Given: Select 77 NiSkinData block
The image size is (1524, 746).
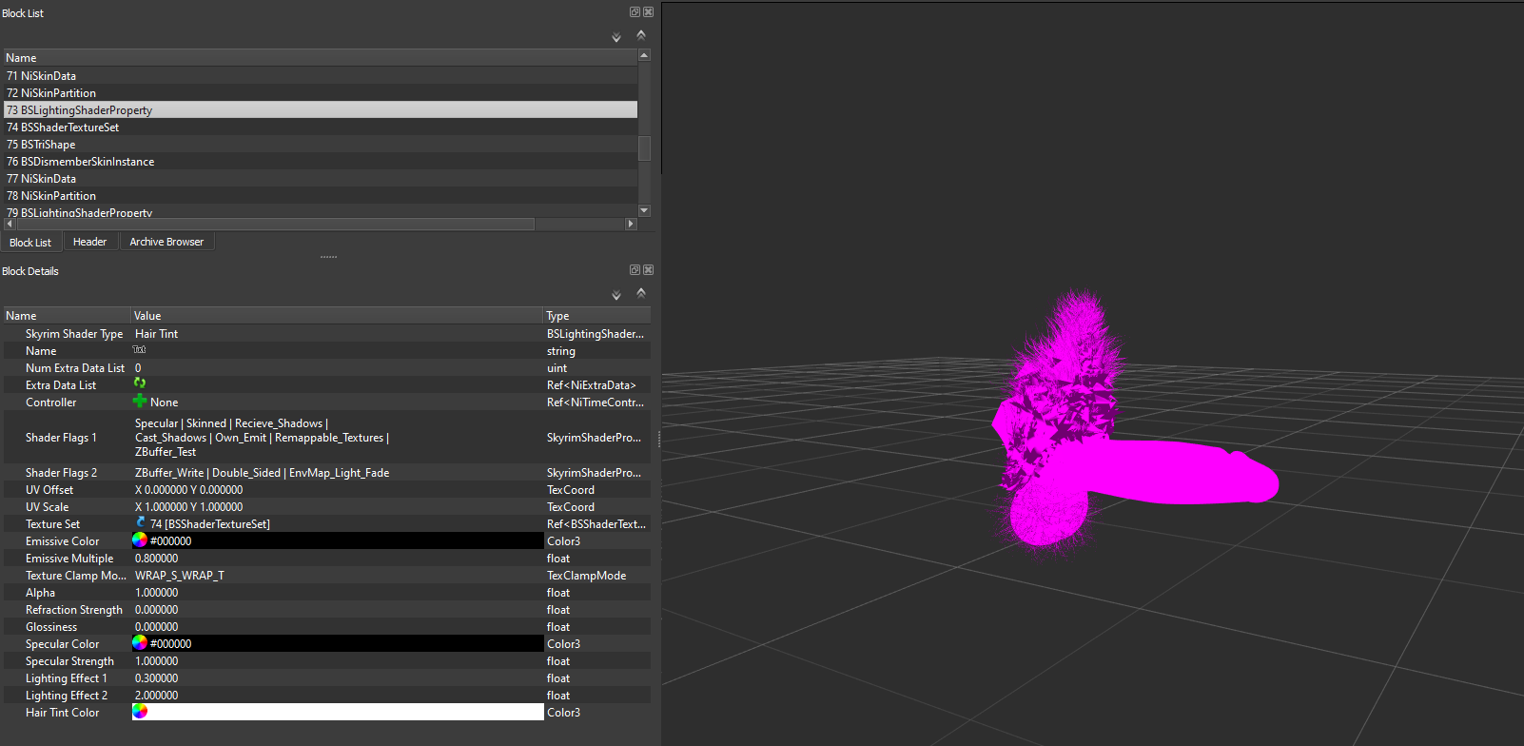Looking at the screenshot, I should coord(321,178).
